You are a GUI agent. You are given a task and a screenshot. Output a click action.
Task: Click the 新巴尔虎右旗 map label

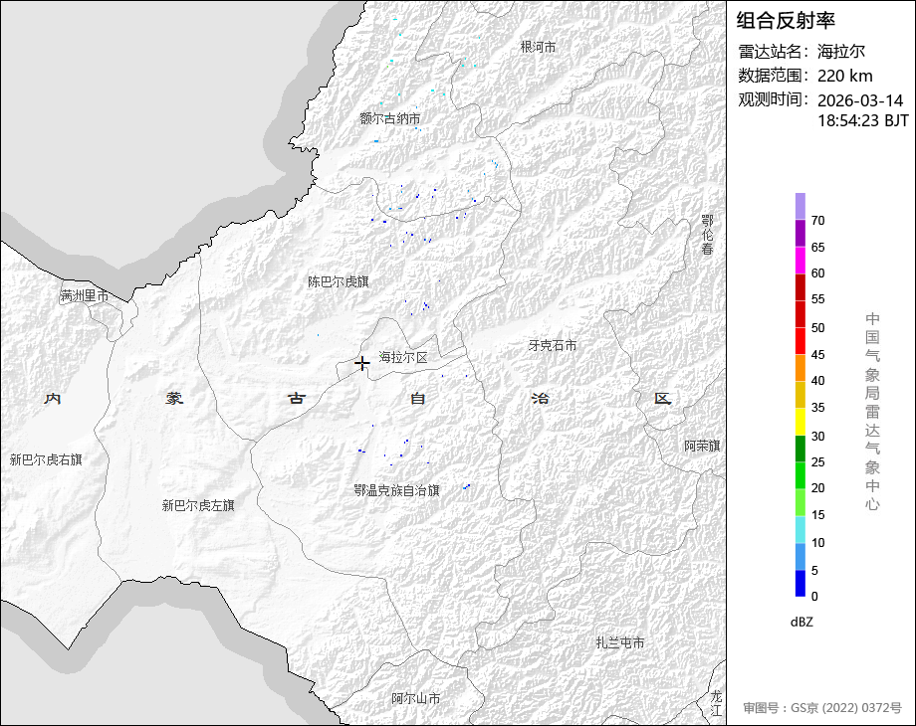coord(46,459)
